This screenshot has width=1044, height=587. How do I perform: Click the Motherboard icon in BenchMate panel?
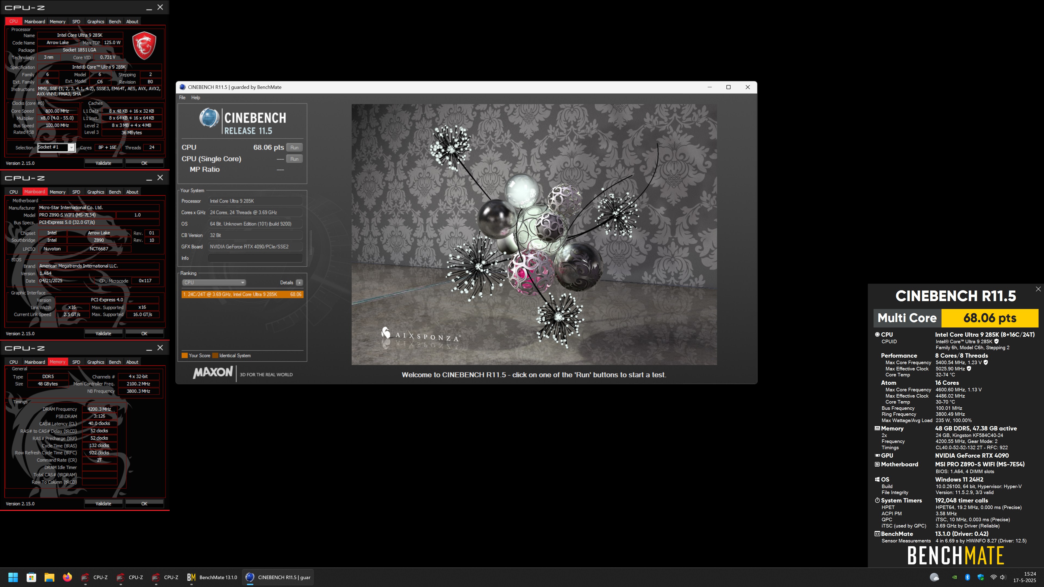click(877, 464)
